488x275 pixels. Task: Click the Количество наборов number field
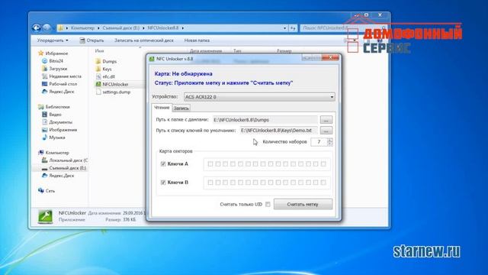[x=319, y=142]
